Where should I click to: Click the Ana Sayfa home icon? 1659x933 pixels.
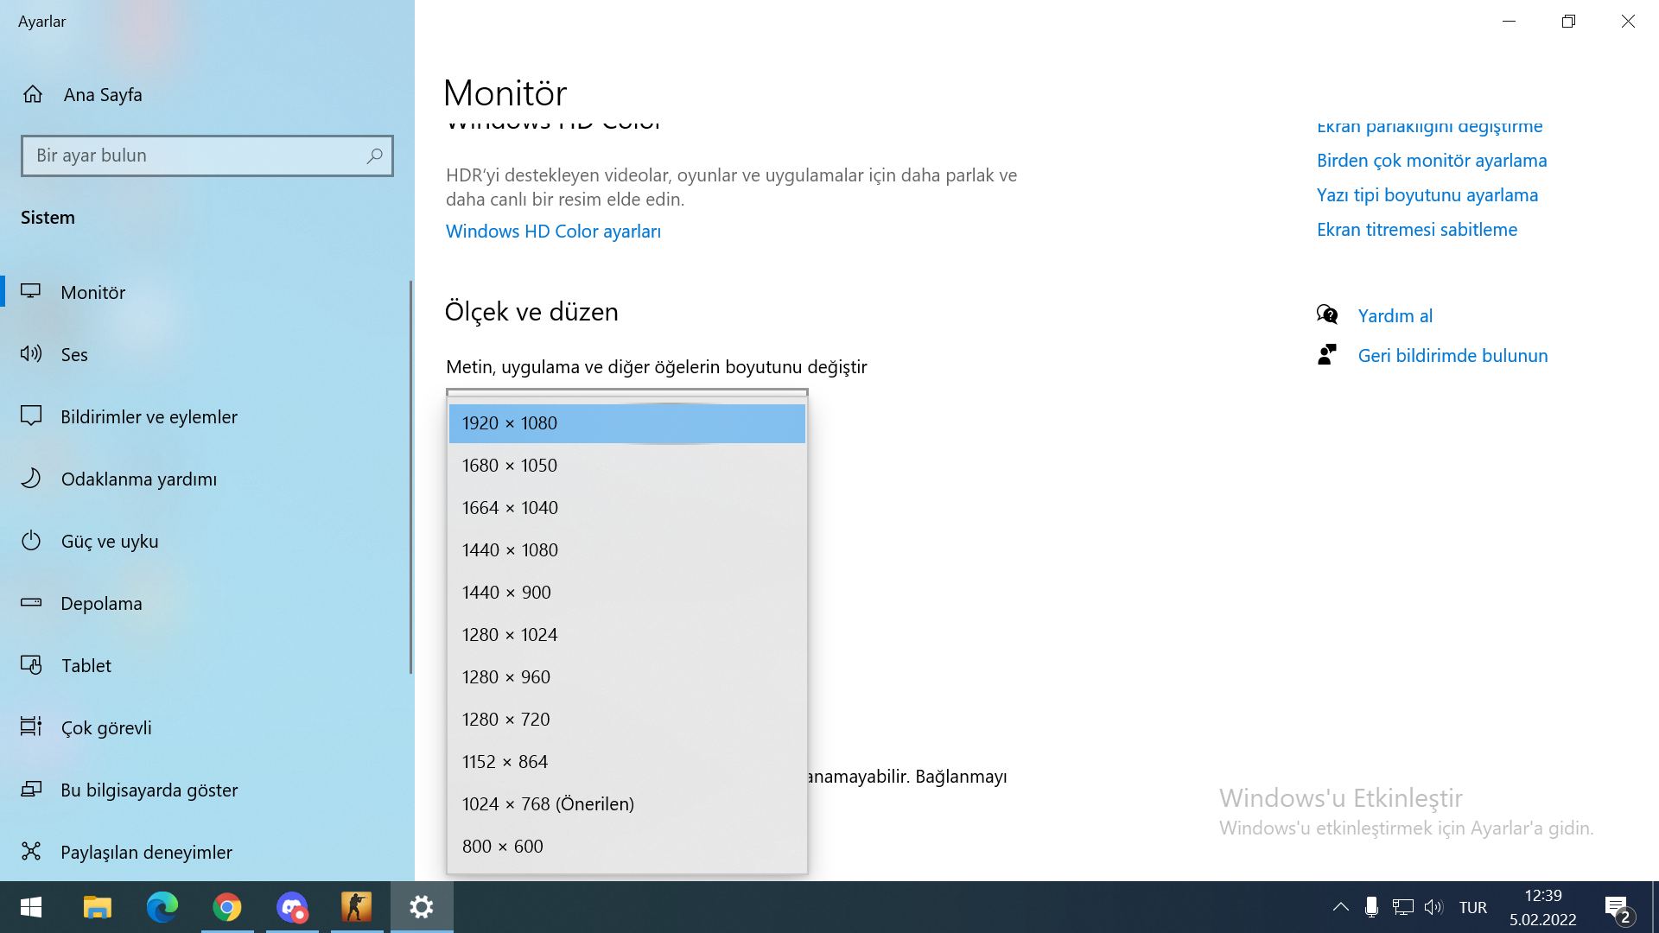[33, 94]
